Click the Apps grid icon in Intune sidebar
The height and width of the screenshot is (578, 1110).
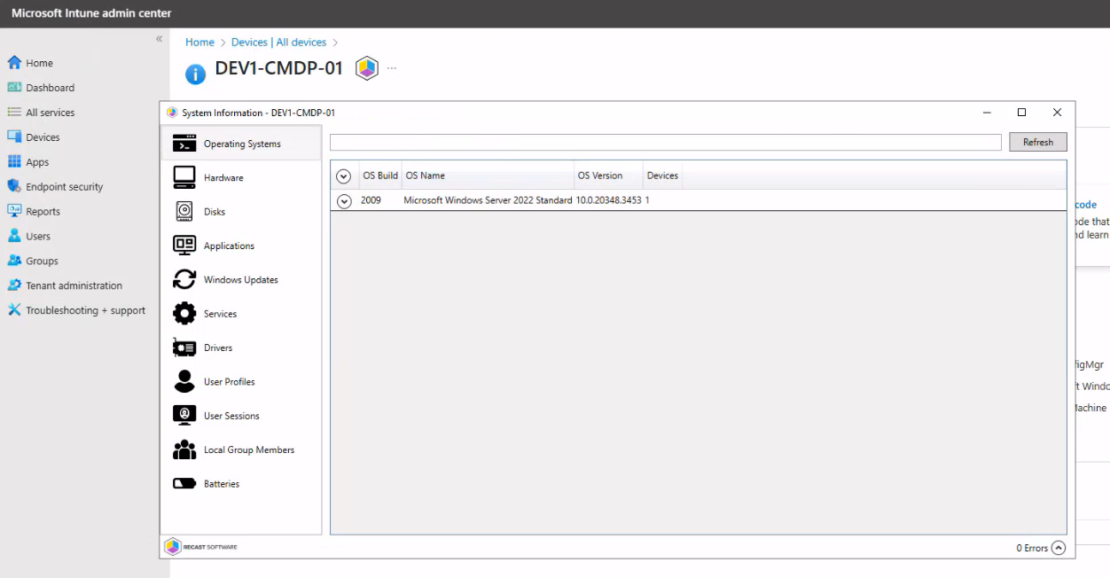[x=14, y=162]
